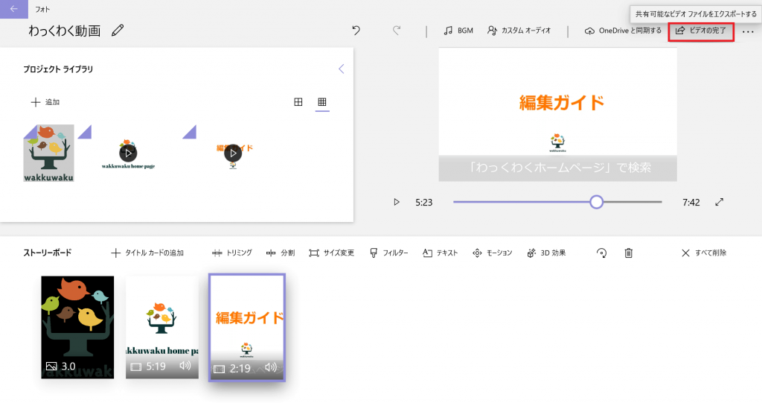Click the back arrow in the title bar

coord(13,9)
